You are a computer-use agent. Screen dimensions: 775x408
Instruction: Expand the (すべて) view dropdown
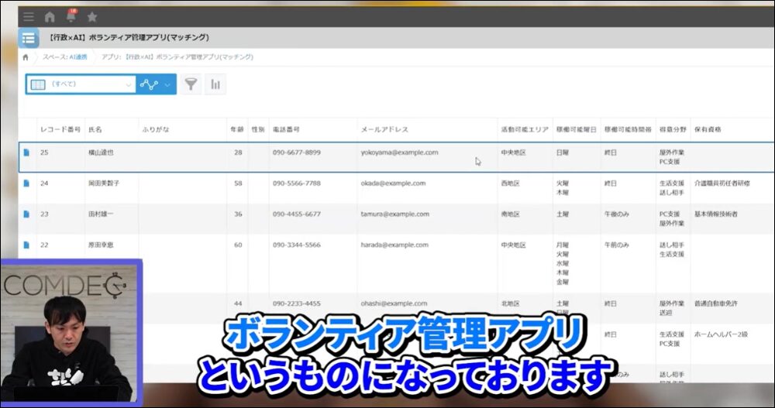coord(129,84)
